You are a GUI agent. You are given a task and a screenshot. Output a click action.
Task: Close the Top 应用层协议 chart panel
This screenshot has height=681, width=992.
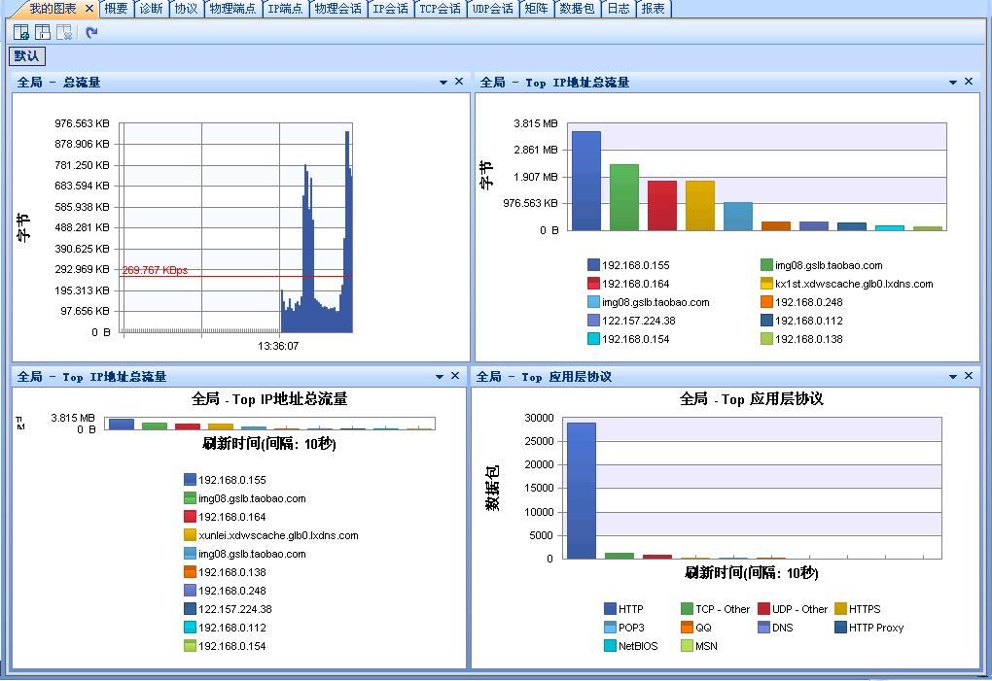click(969, 376)
